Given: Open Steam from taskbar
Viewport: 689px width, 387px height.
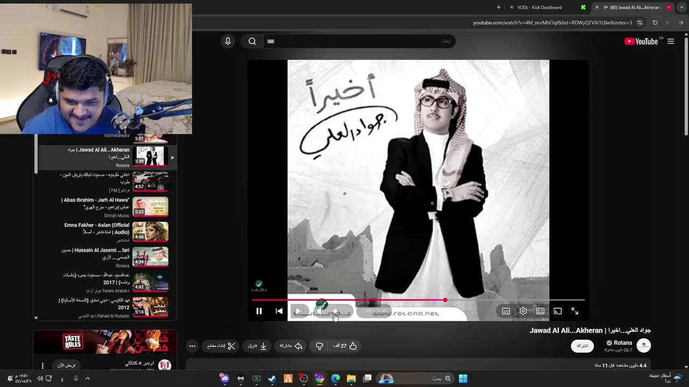Looking at the screenshot, I should pyautogui.click(x=272, y=378).
